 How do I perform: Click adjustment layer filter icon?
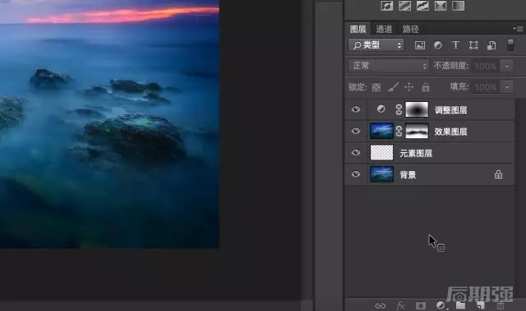tap(438, 45)
